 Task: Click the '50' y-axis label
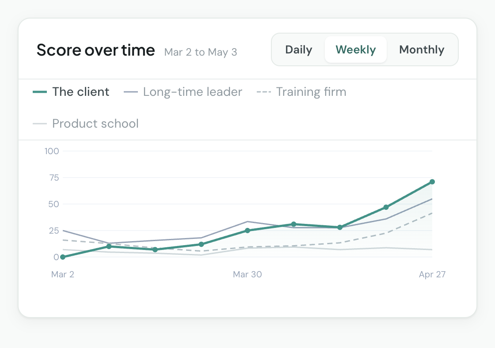(53, 204)
